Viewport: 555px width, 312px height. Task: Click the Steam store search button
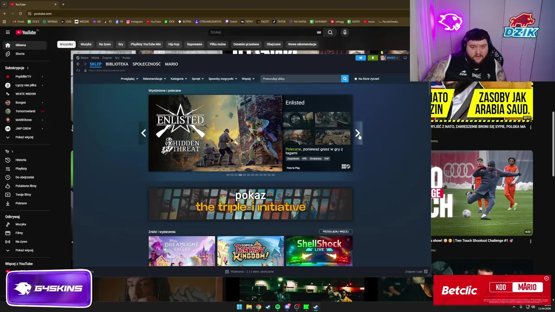345,78
